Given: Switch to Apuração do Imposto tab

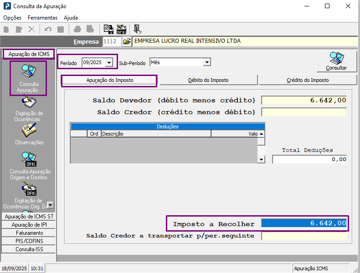Looking at the screenshot, I should click(x=109, y=80).
